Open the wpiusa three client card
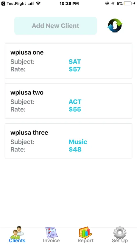 pos(68,141)
